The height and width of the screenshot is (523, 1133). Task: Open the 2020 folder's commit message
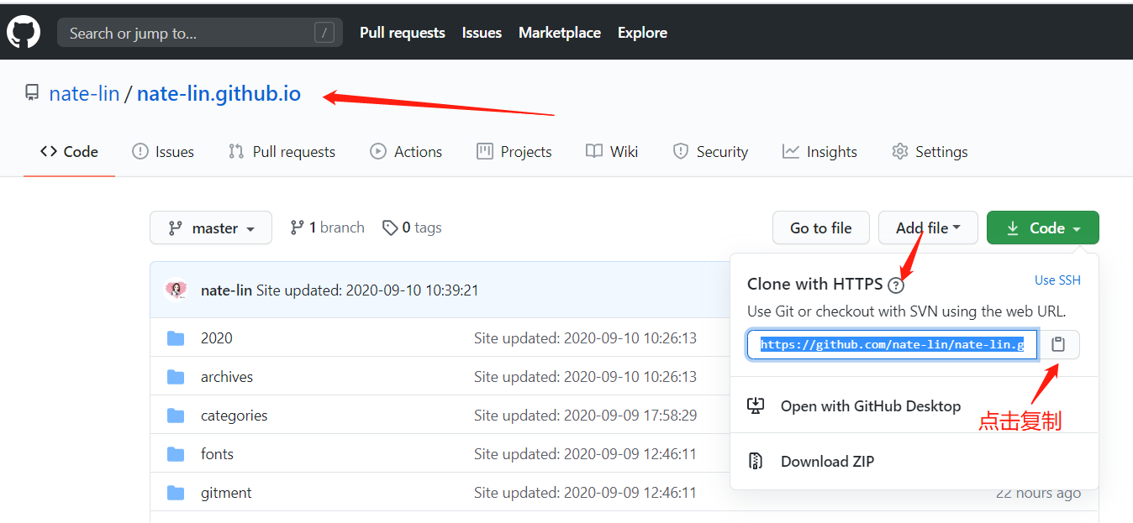(x=585, y=338)
